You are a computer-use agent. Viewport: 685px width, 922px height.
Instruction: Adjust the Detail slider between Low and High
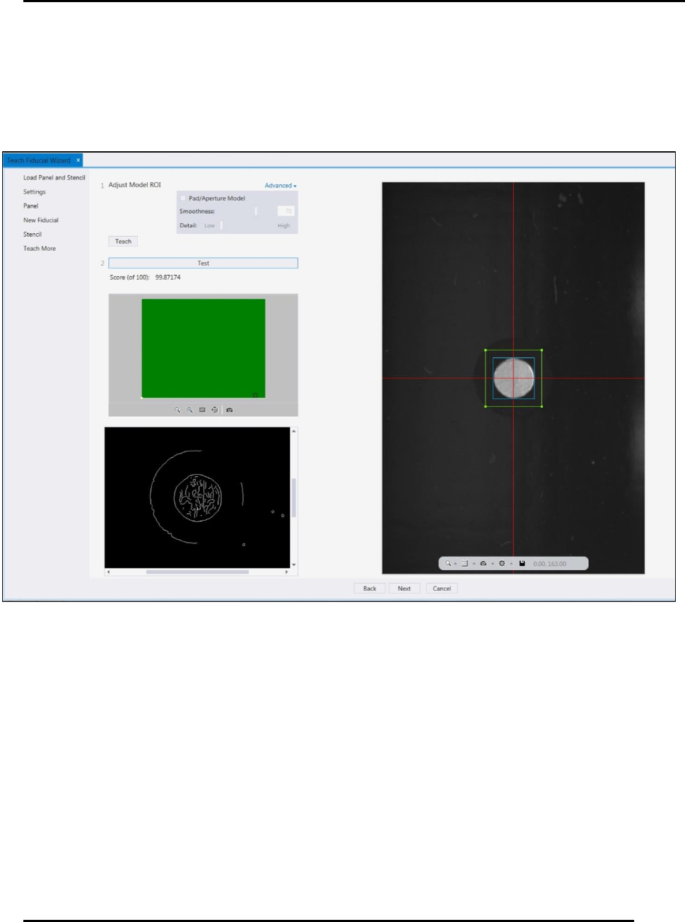(x=221, y=225)
